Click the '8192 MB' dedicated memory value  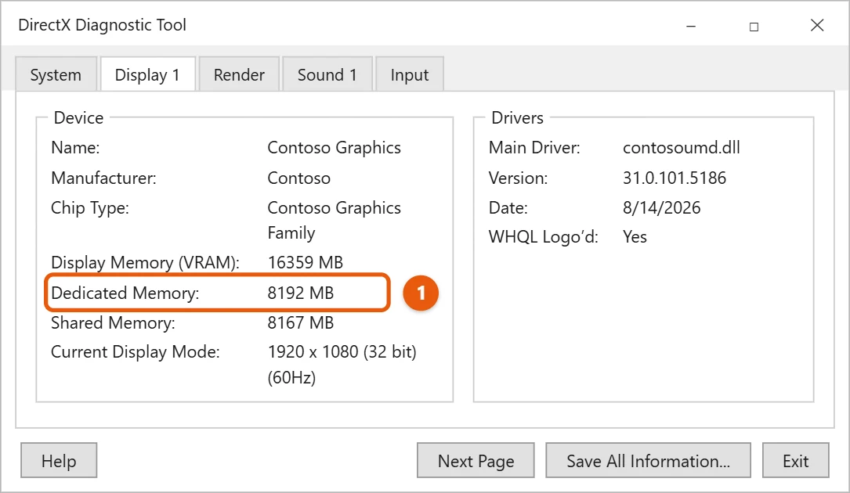[x=300, y=293]
